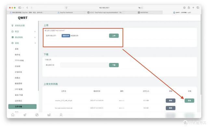Click the blue 选取文件 choose-file button
Image resolution: width=208 pixels, height=127 pixels.
66,36
